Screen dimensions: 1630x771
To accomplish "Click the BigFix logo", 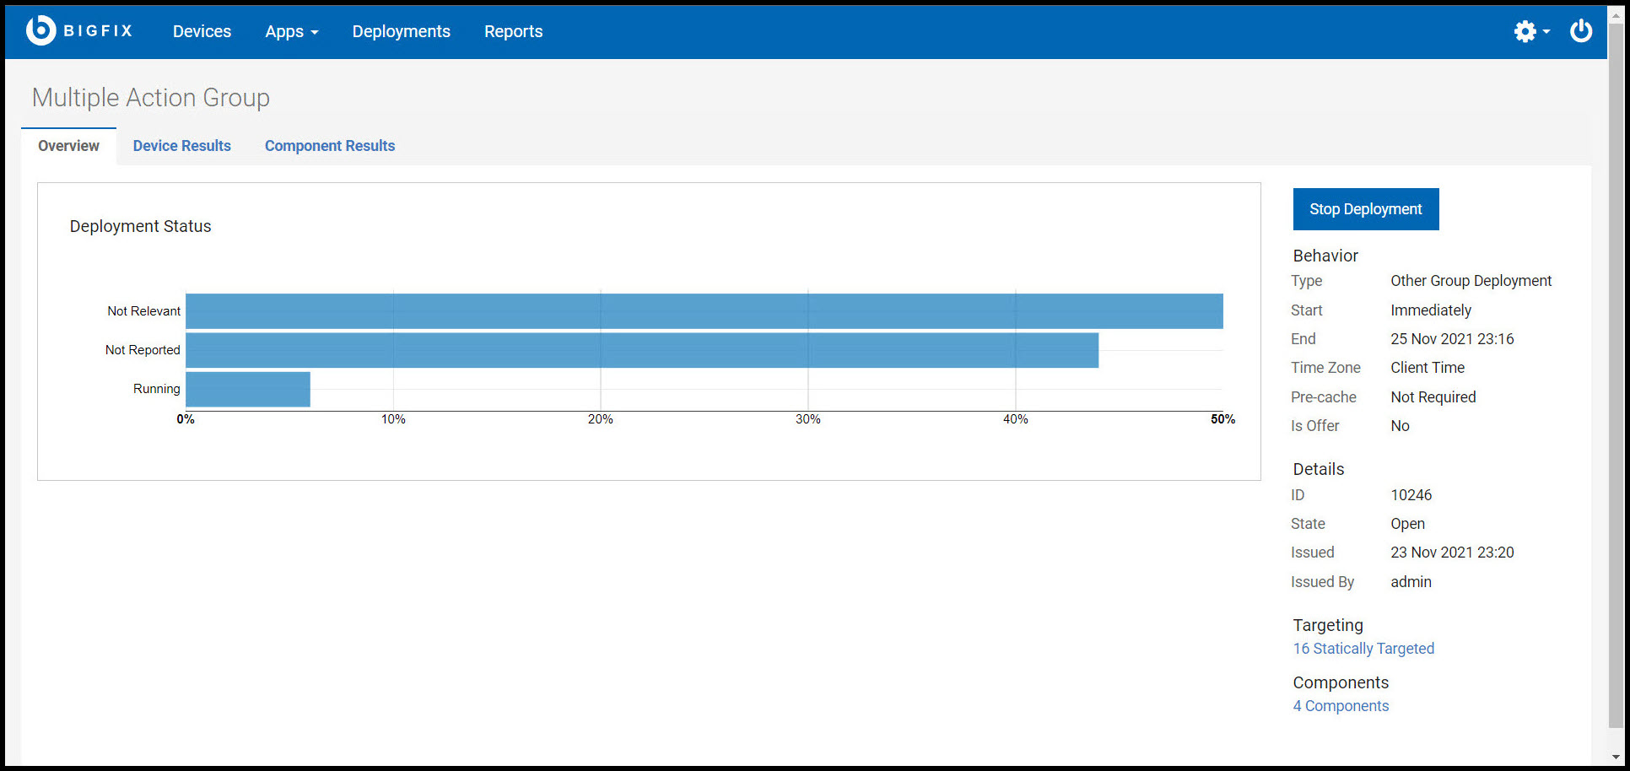I will [80, 30].
